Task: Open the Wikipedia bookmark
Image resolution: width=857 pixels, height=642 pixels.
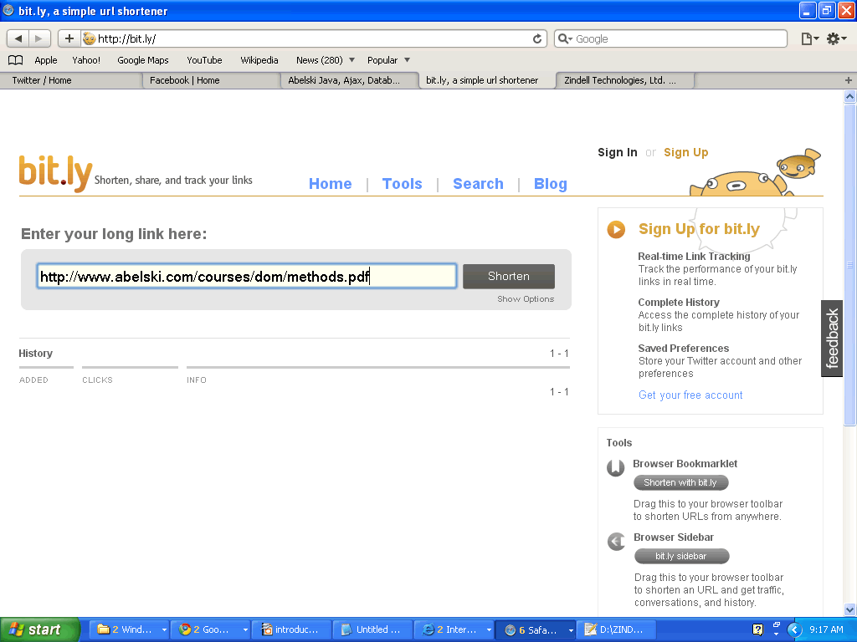Action: coord(259,60)
